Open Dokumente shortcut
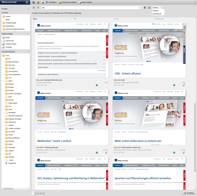Viewport: 197px width, 196px height. [8, 41]
